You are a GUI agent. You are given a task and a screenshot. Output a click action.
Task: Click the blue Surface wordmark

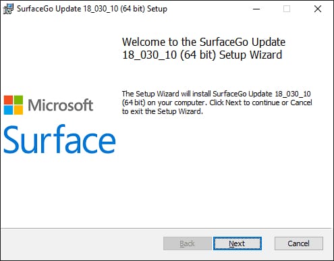point(59,140)
